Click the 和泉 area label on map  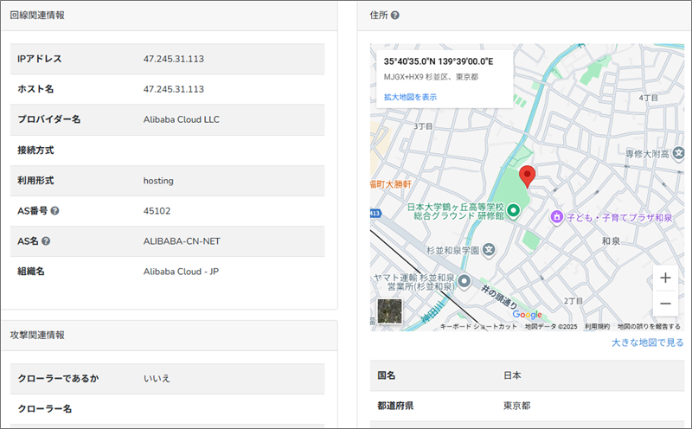tap(612, 241)
